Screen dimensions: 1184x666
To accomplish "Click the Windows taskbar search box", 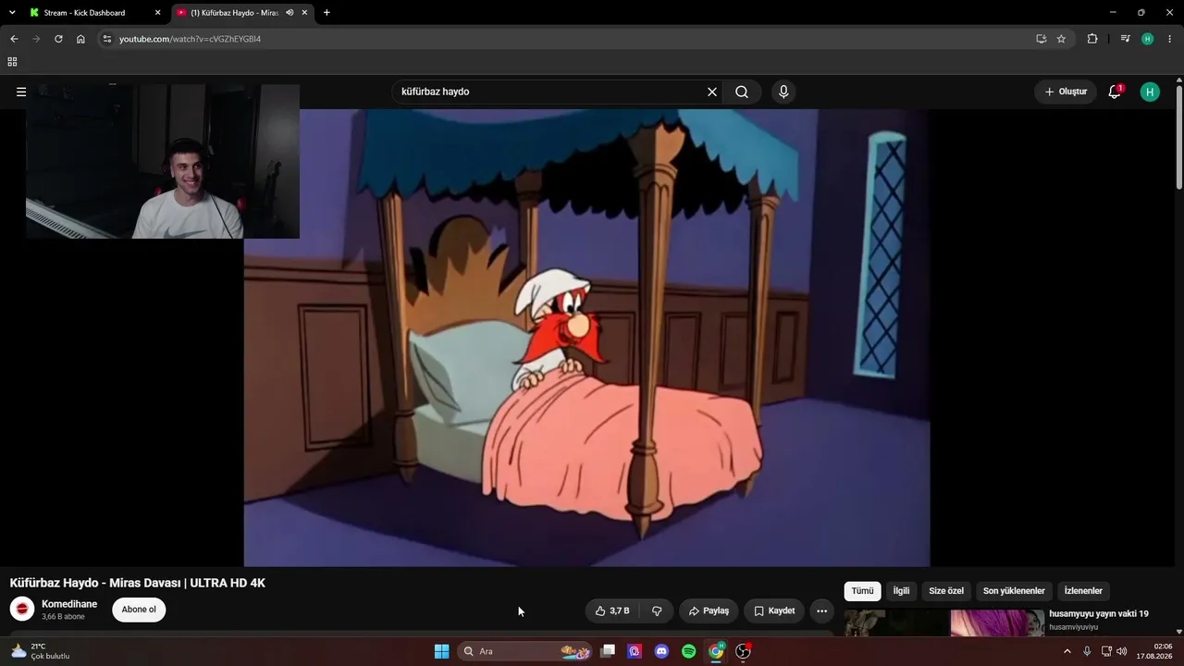I will tap(525, 651).
